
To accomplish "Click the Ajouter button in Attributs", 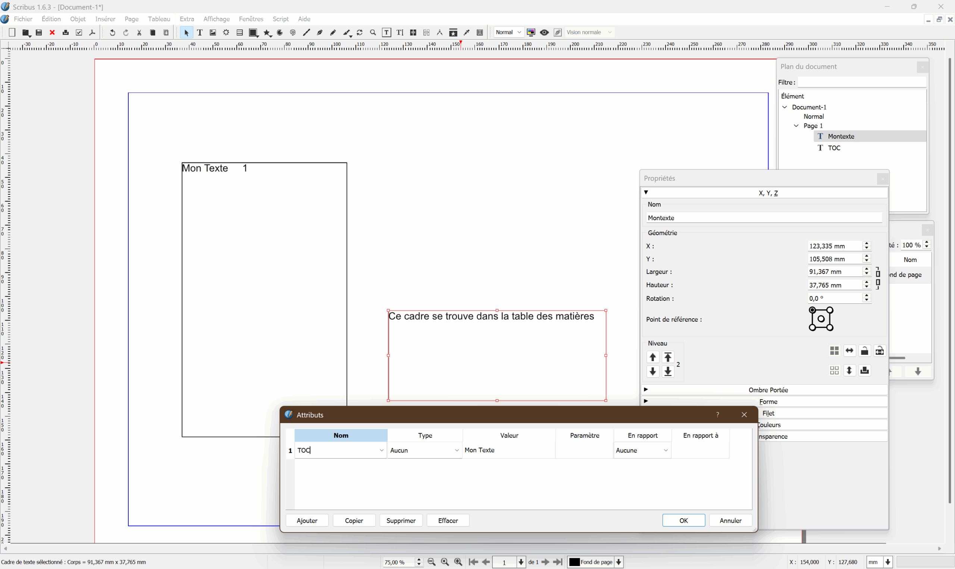I will click(307, 520).
